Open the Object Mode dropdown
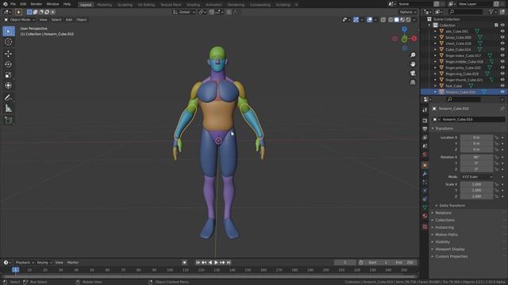 point(19,20)
